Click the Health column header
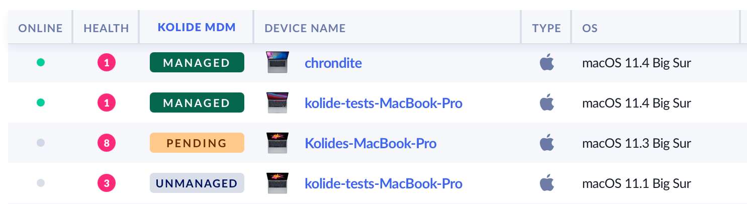The height and width of the screenshot is (204, 747). [x=106, y=28]
